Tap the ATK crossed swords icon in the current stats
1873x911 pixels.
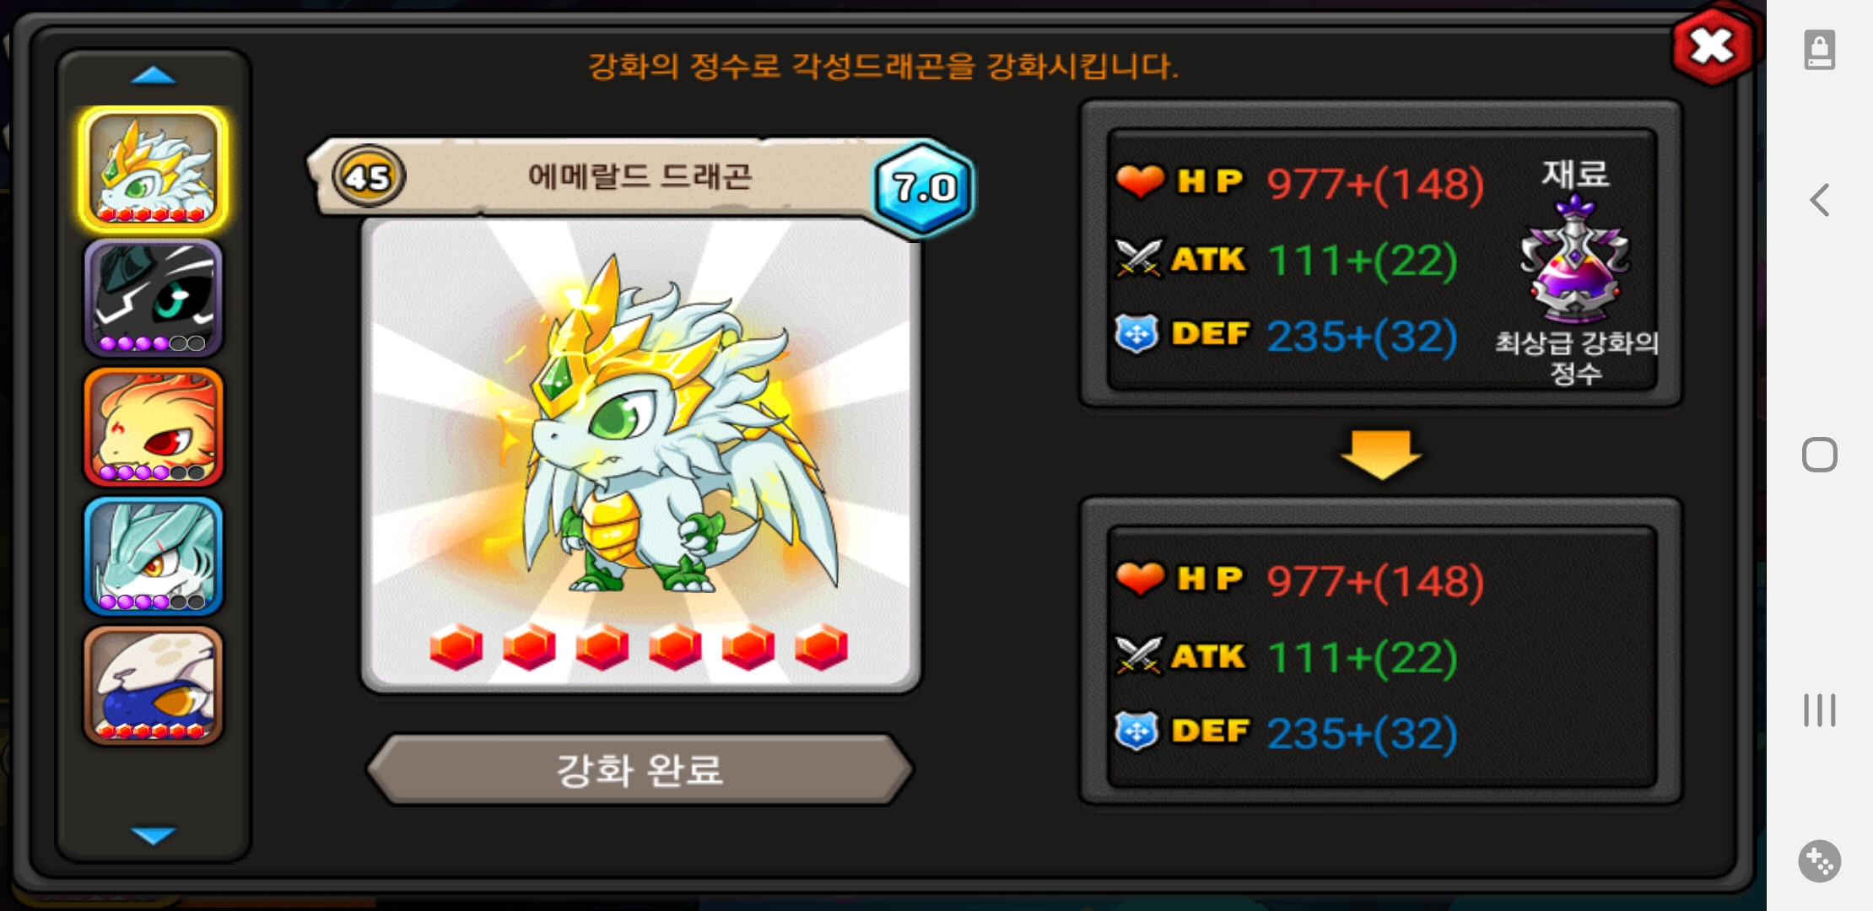pyautogui.click(x=1139, y=258)
